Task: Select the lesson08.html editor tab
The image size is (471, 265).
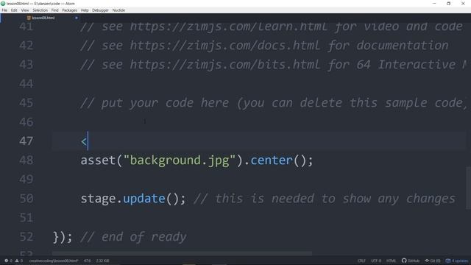Action: pyautogui.click(x=40, y=18)
